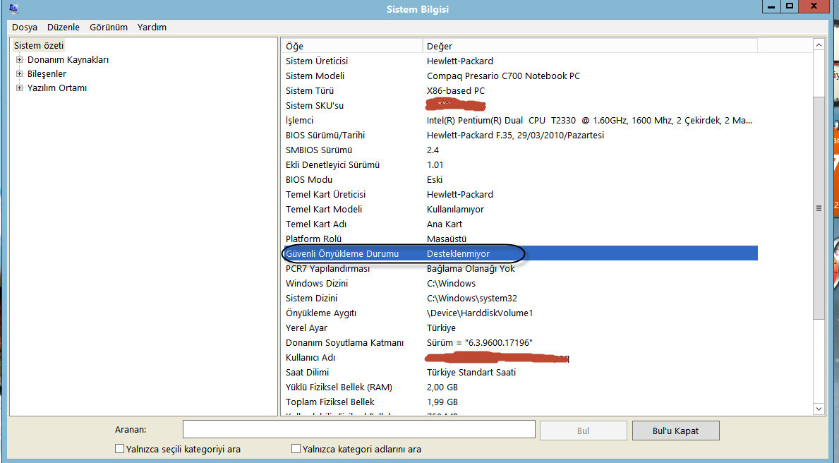This screenshot has width=839, height=463.
Task: Click the C:\Windows\system32 value
Action: (x=472, y=298)
